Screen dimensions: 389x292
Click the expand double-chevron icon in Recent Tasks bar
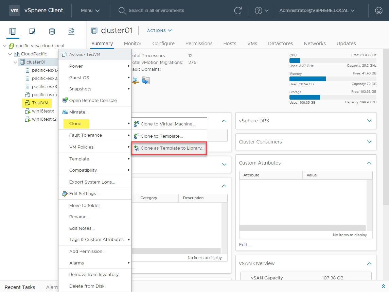click(383, 286)
